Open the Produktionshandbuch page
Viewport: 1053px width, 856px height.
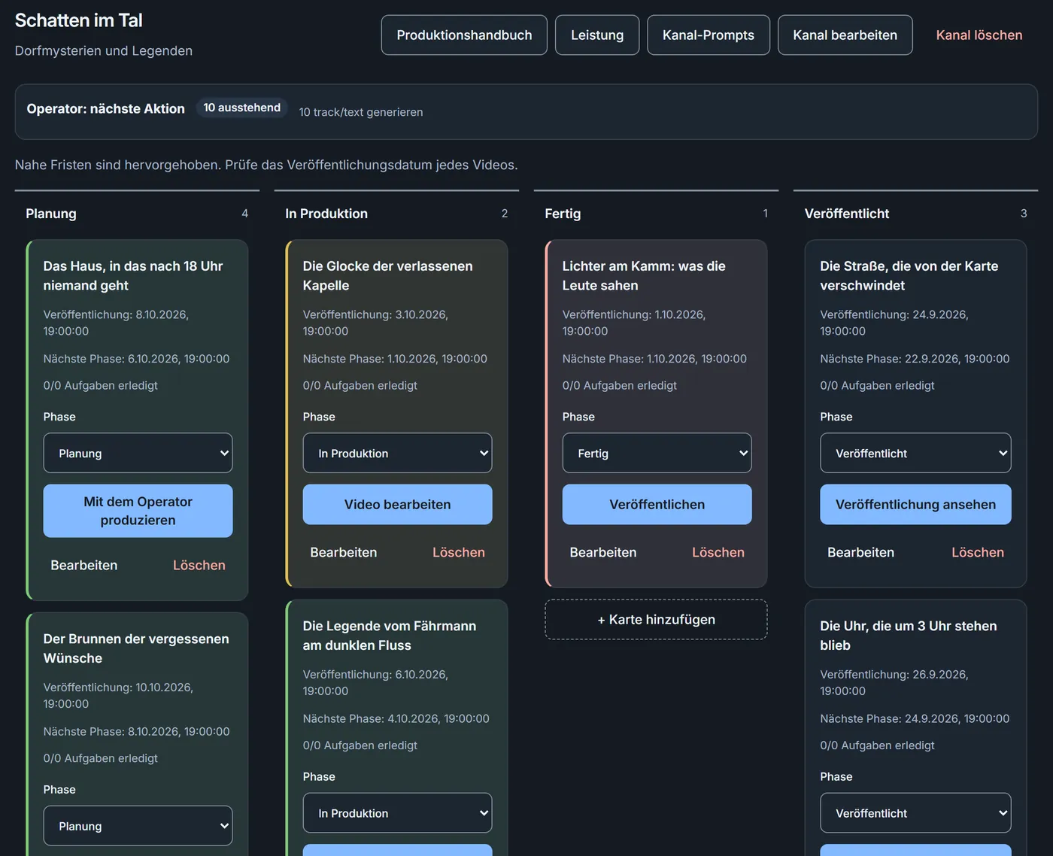pyautogui.click(x=464, y=35)
